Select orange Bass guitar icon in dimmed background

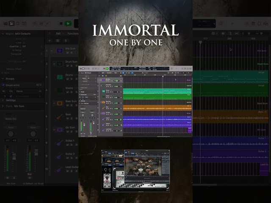click(60, 117)
